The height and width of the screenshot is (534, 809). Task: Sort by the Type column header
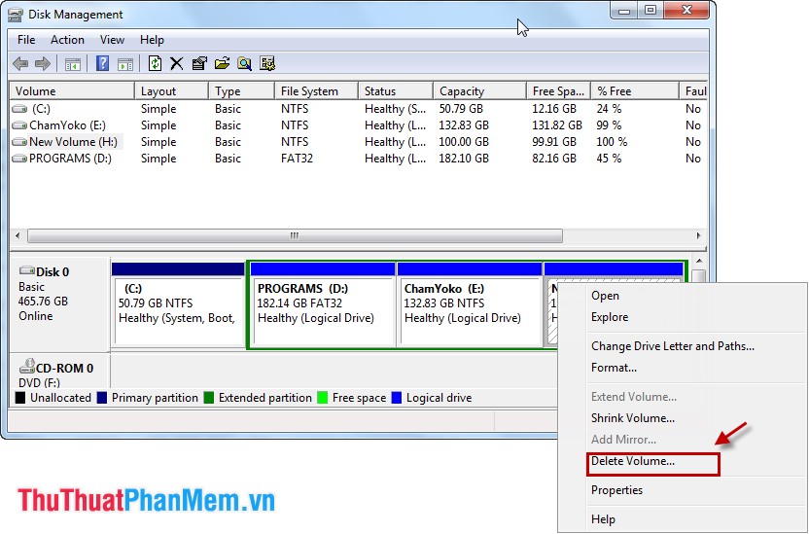(241, 91)
